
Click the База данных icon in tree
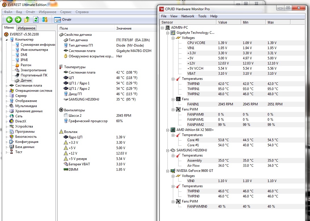(x=12, y=147)
